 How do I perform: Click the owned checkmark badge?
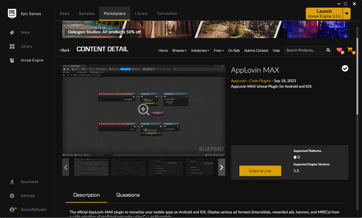345,68
